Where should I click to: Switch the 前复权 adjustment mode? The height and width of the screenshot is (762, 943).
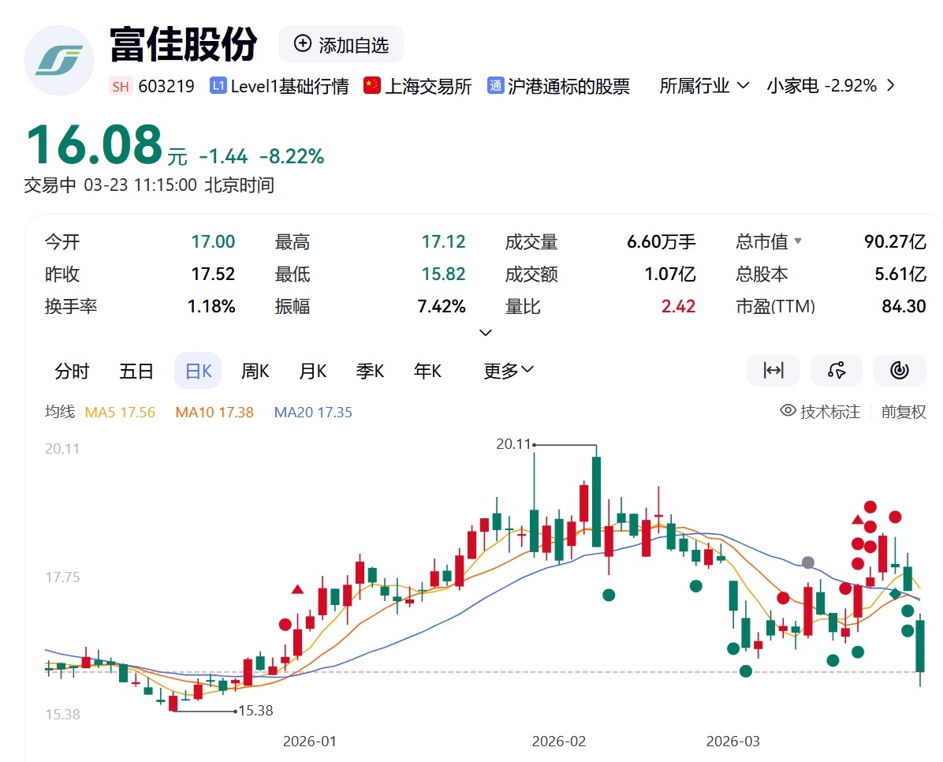(x=904, y=411)
